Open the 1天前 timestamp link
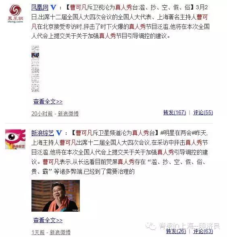Image resolution: width=227 pixels, height=237 pixels. pos(38,232)
